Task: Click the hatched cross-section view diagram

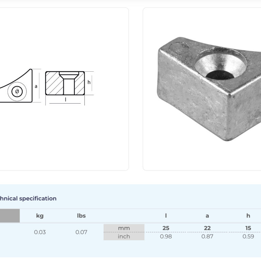Action: pos(65,83)
